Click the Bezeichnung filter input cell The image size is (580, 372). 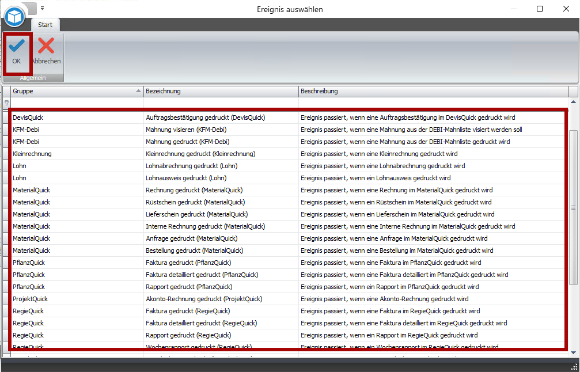click(221, 103)
